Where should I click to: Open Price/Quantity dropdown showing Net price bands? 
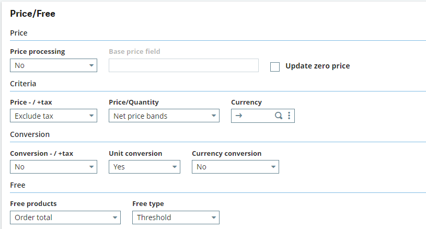(x=164, y=116)
